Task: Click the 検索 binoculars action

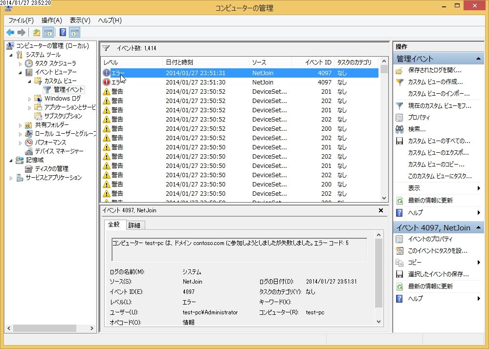Action: tap(417, 129)
